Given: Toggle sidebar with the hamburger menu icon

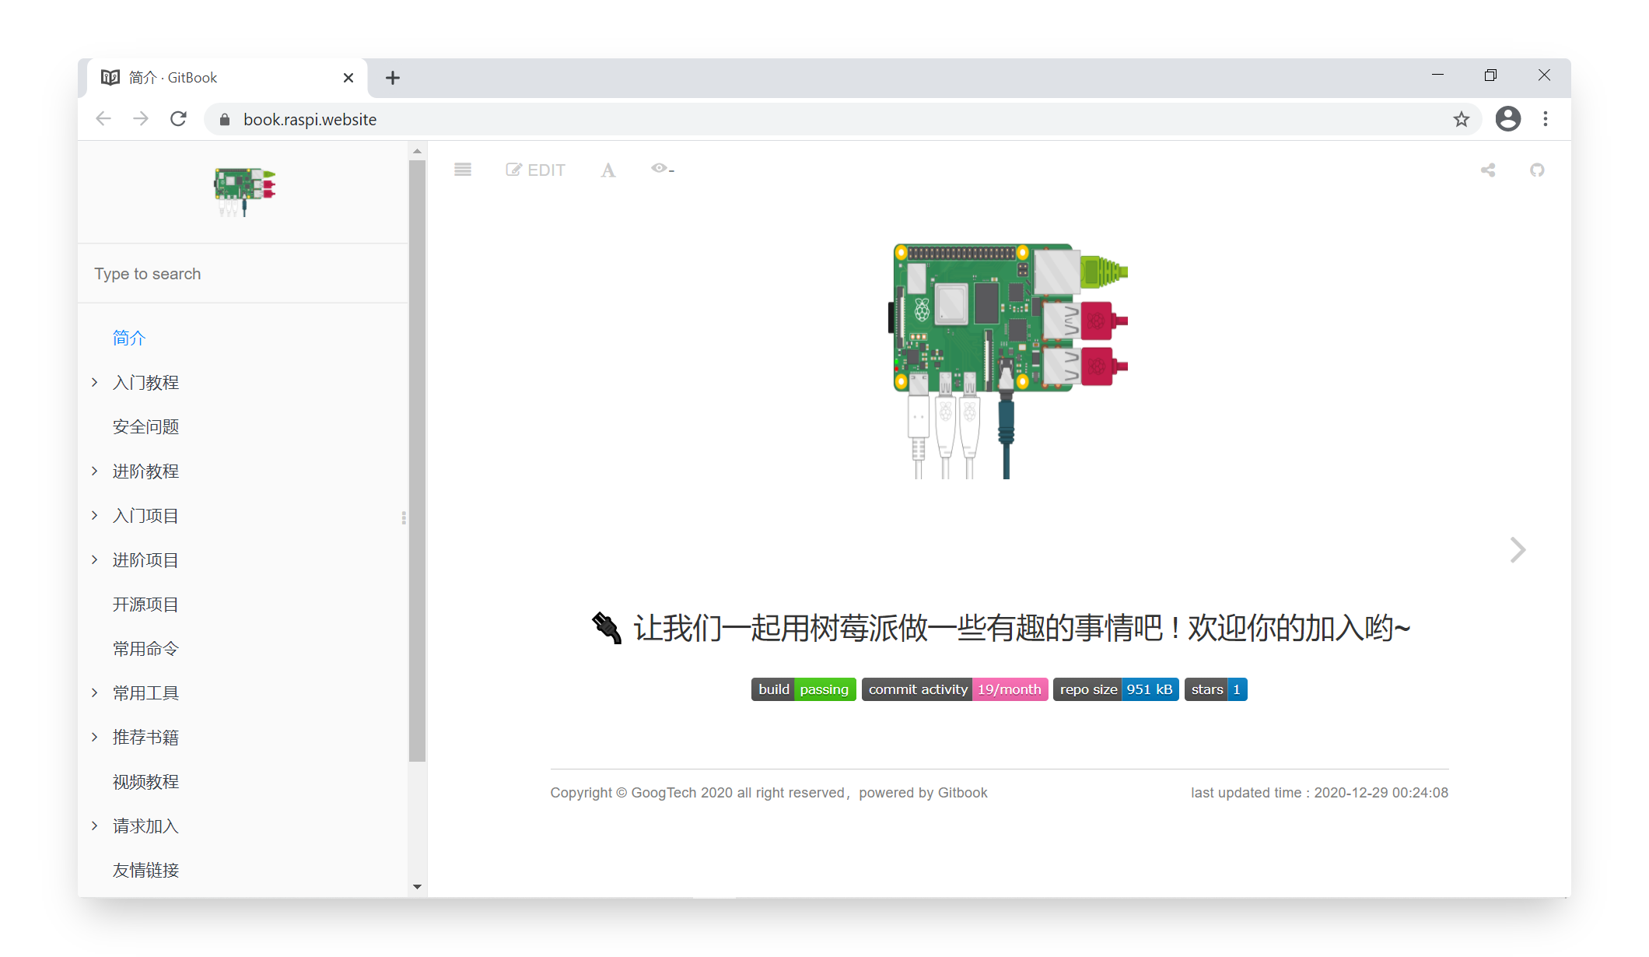Looking at the screenshot, I should [463, 170].
